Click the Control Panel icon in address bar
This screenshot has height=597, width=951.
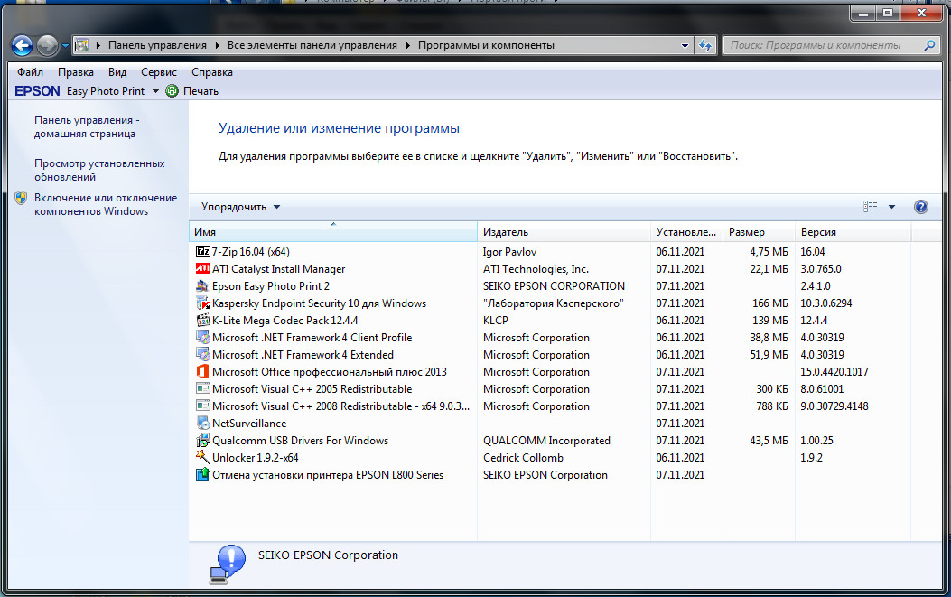[82, 45]
